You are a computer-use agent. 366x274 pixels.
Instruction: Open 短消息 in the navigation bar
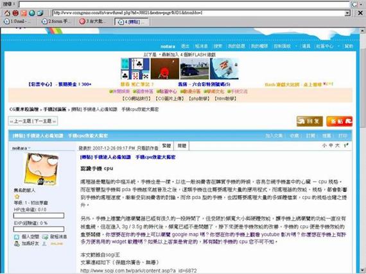pos(201,46)
